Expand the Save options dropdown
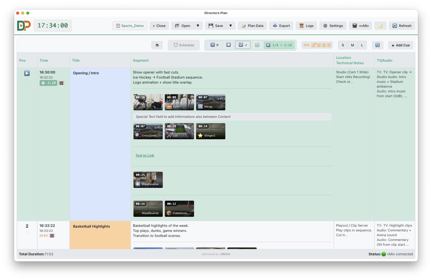The image size is (432, 280). click(x=230, y=25)
